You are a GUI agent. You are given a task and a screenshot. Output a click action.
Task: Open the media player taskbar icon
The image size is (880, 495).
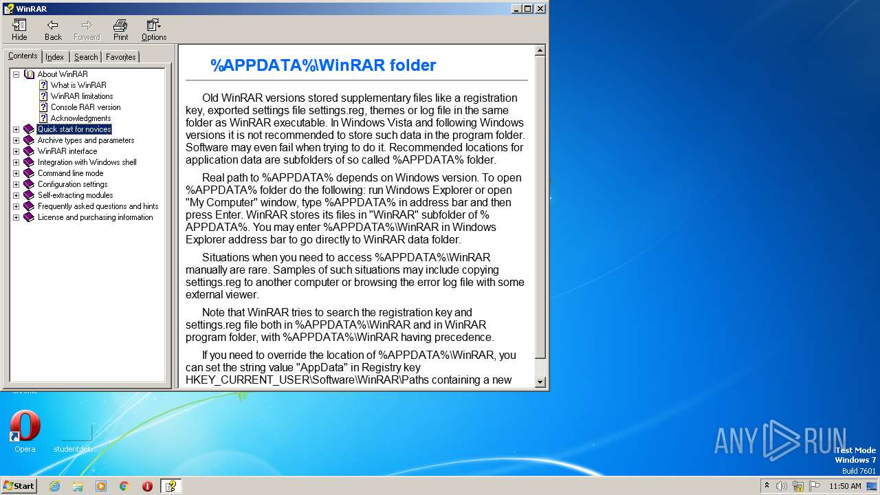101,486
